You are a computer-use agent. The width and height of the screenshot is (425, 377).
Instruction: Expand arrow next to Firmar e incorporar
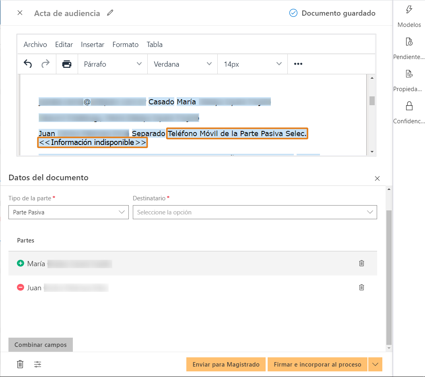click(375, 364)
